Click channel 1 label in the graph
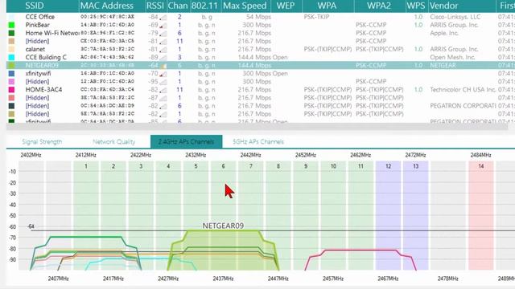 point(86,166)
